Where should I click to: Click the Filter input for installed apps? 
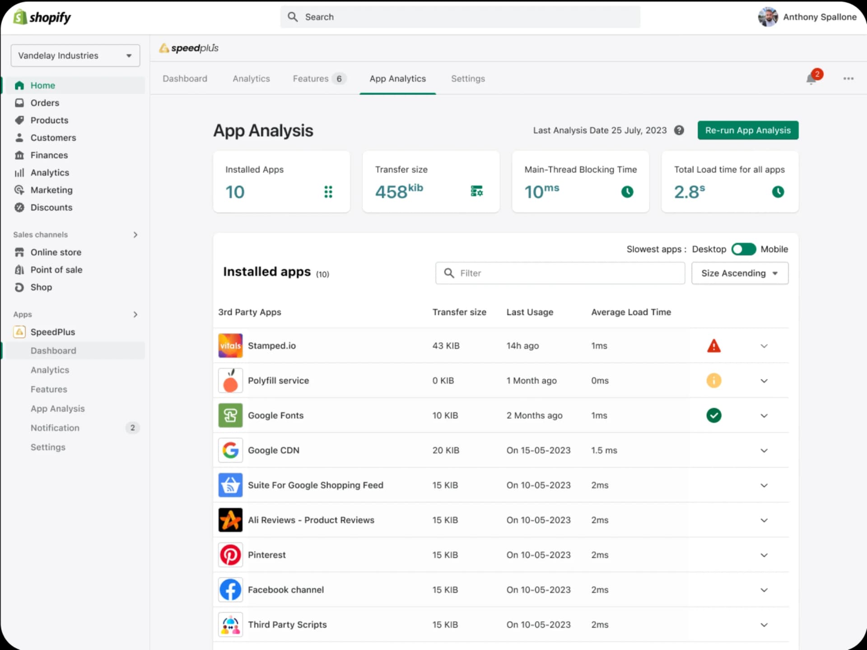(560, 273)
